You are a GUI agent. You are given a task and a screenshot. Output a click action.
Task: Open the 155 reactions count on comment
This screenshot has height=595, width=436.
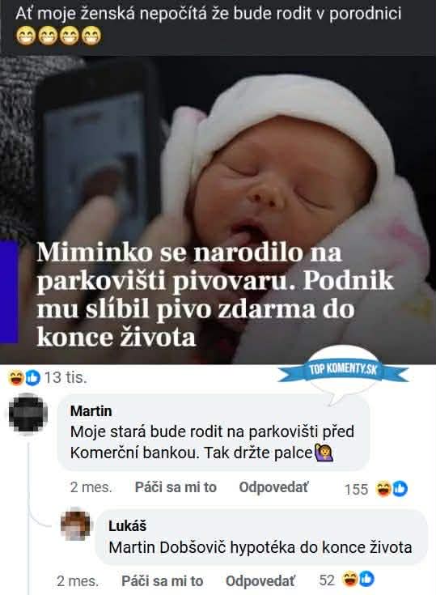click(356, 489)
